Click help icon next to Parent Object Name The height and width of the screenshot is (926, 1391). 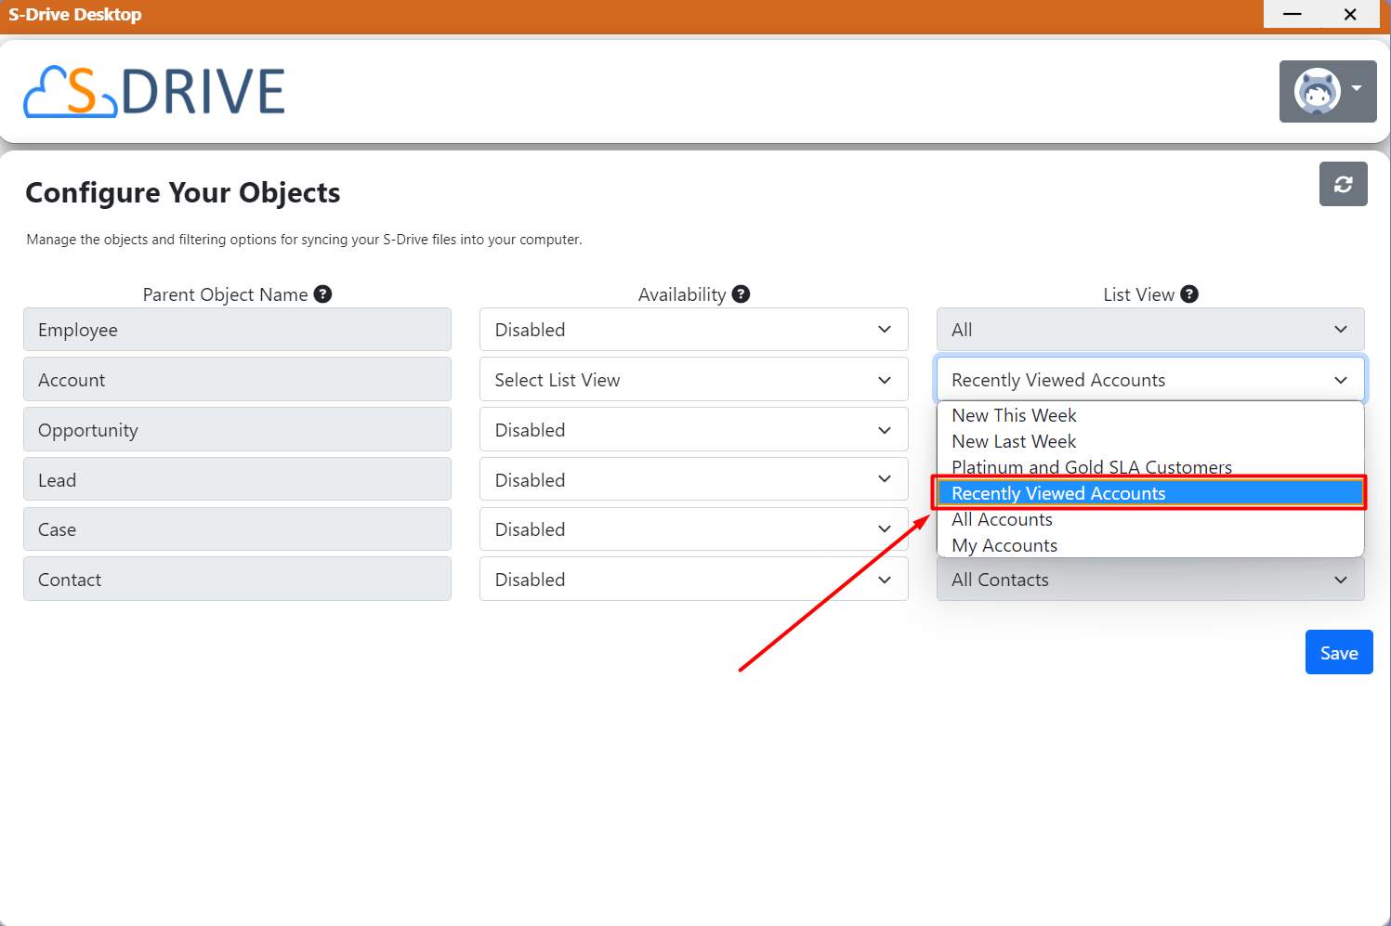coord(322,294)
